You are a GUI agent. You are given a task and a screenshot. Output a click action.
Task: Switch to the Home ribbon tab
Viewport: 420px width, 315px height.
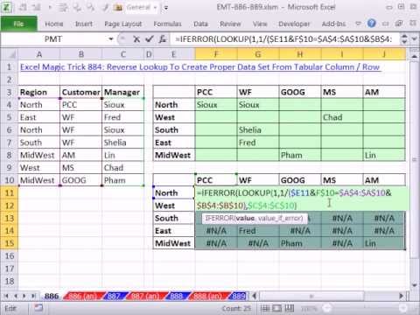pyautogui.click(x=54, y=24)
